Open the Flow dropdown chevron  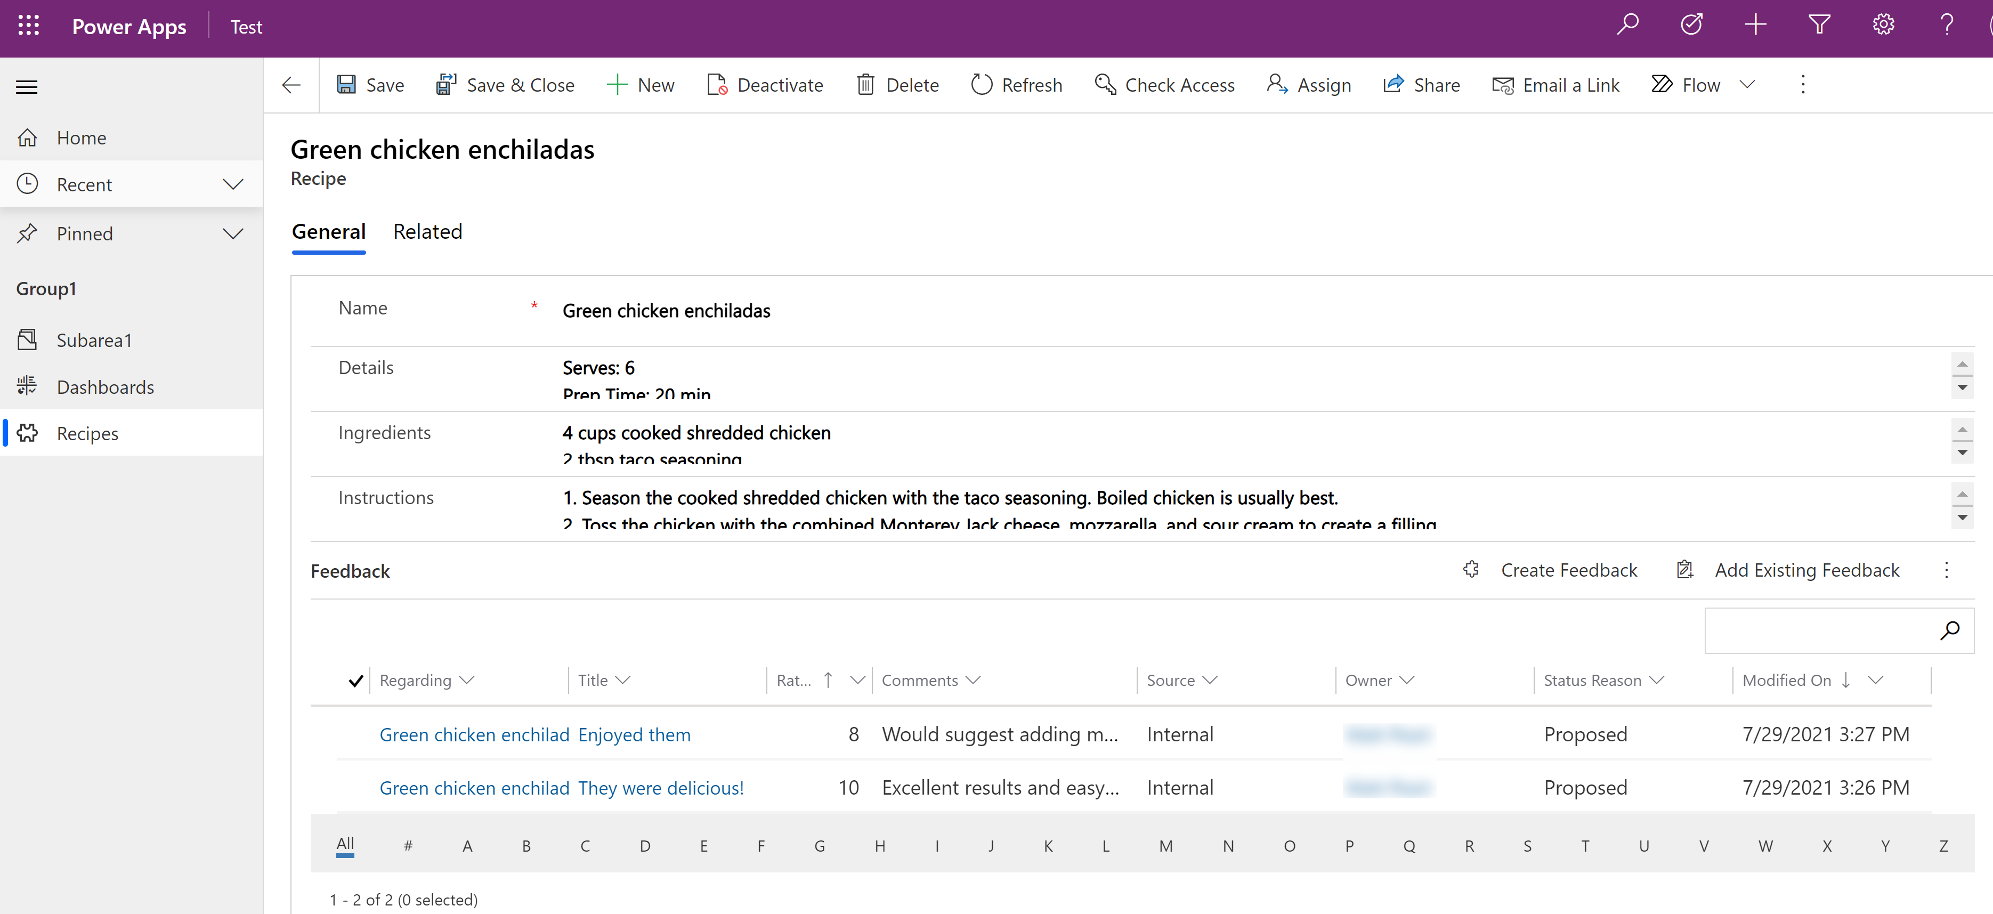pyautogui.click(x=1747, y=84)
